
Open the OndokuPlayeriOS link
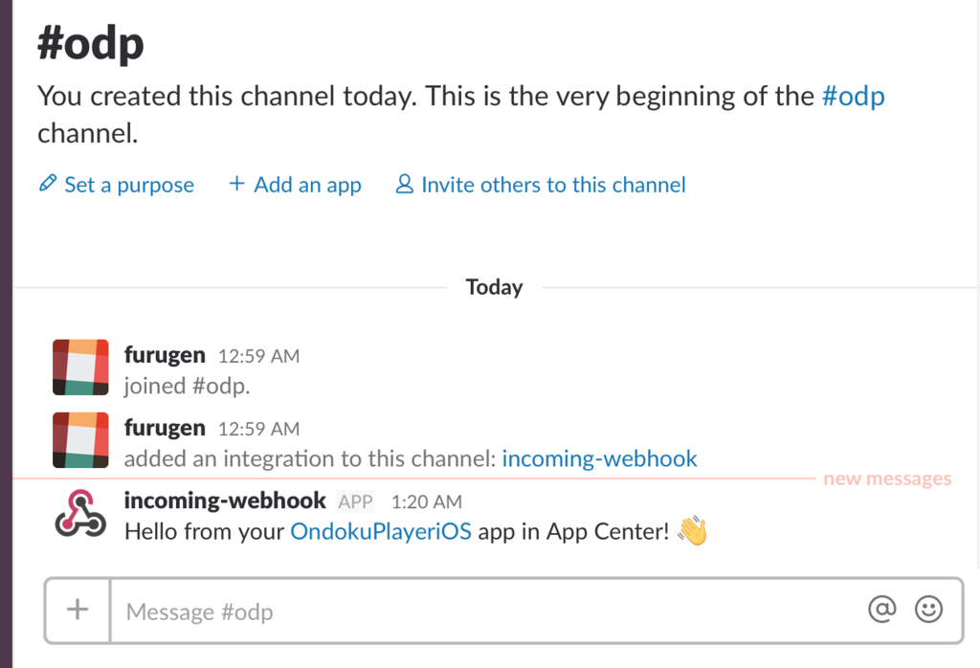[x=381, y=531]
